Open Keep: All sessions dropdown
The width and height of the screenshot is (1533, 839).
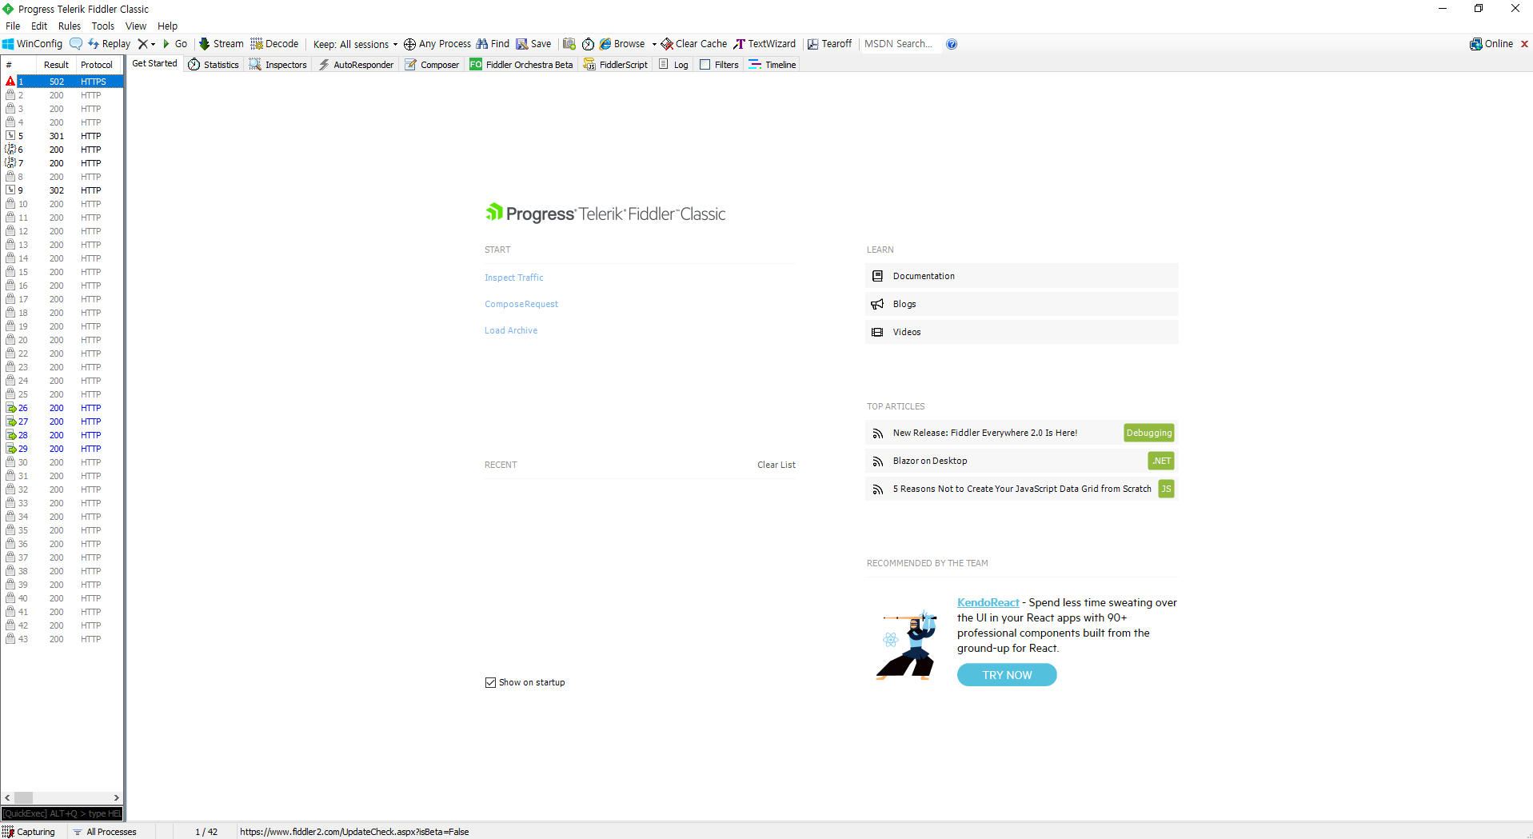click(355, 44)
